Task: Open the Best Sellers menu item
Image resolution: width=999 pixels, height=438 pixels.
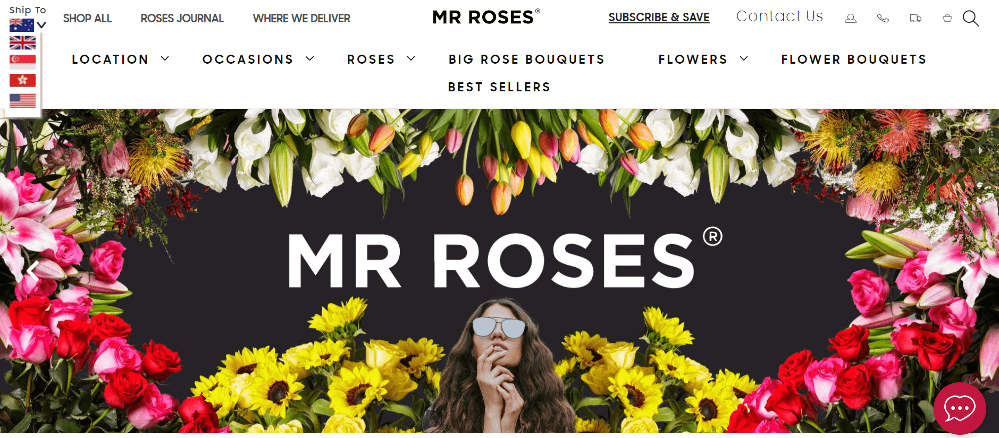Action: 499,87
